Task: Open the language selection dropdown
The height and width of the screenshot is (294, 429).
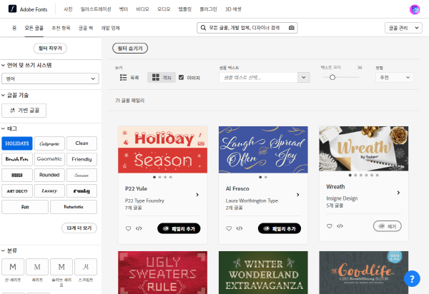Action: click(x=50, y=78)
